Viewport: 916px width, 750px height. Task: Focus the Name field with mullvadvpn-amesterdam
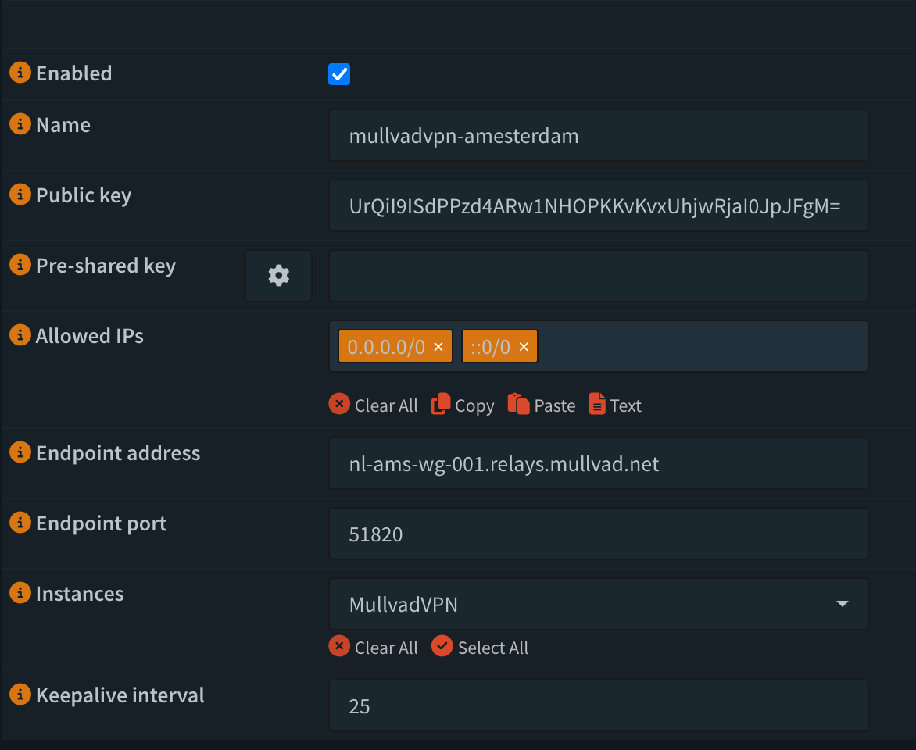[x=598, y=136]
